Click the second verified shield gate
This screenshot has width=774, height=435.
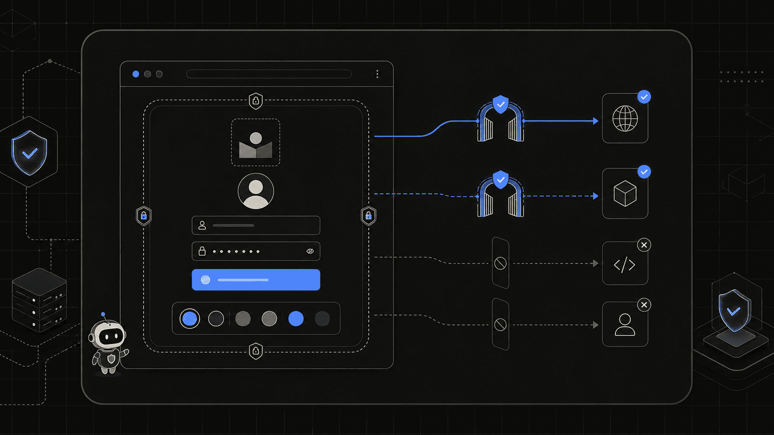[x=500, y=193]
